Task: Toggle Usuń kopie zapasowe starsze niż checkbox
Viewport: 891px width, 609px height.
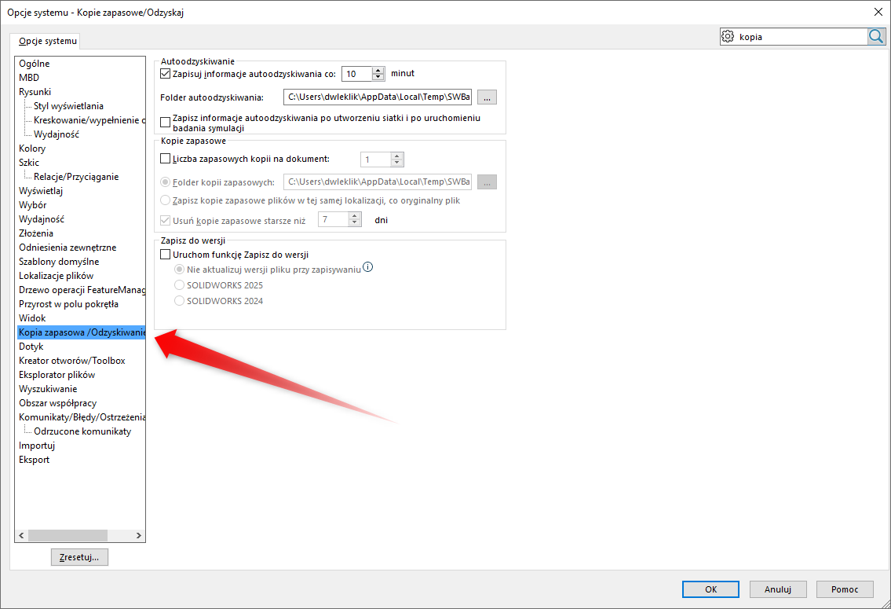Action: tap(166, 220)
